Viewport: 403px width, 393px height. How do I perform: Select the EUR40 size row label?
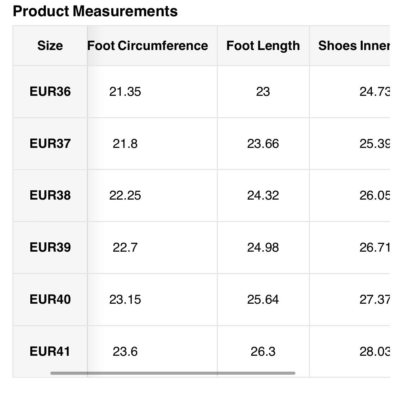(x=50, y=299)
